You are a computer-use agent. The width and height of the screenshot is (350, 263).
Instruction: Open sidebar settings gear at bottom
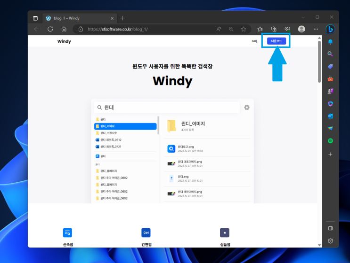[330, 240]
